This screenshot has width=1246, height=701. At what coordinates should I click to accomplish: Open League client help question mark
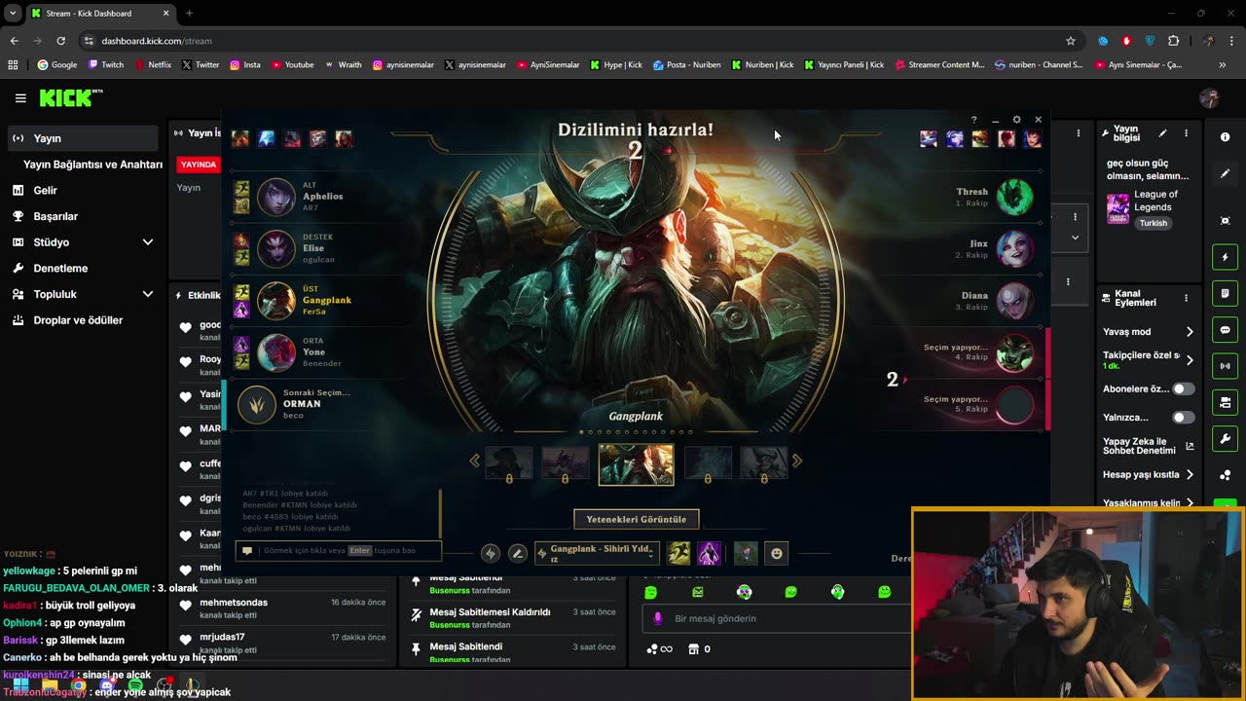973,120
